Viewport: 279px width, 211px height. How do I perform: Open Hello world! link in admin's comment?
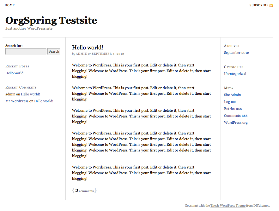pos(30,94)
